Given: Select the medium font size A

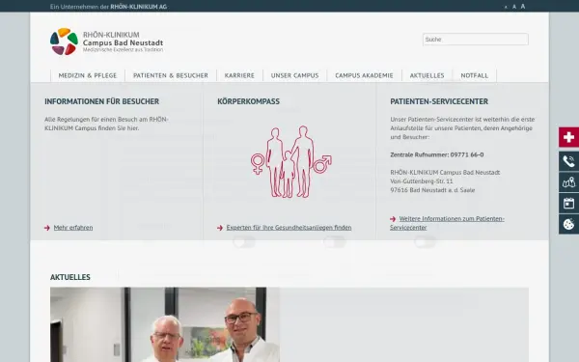Looking at the screenshot, I should [x=514, y=7].
